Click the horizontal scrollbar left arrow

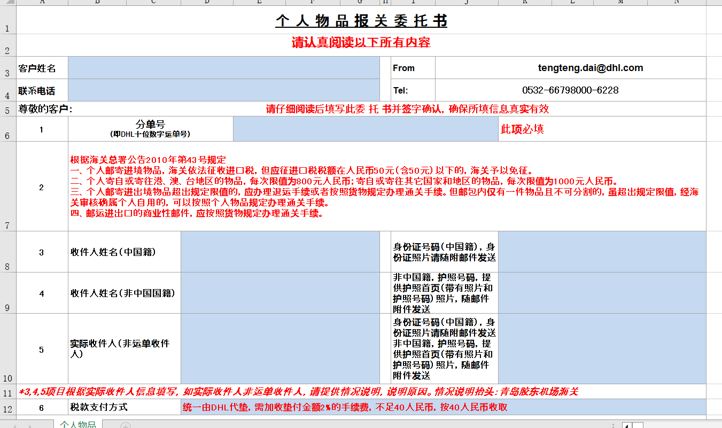tap(626, 425)
